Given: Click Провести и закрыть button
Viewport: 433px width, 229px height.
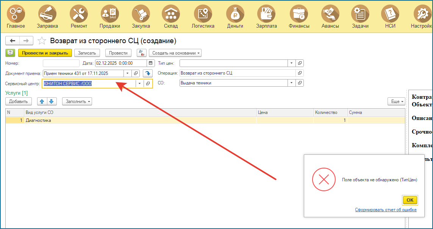Looking at the screenshot, I should (x=45, y=53).
